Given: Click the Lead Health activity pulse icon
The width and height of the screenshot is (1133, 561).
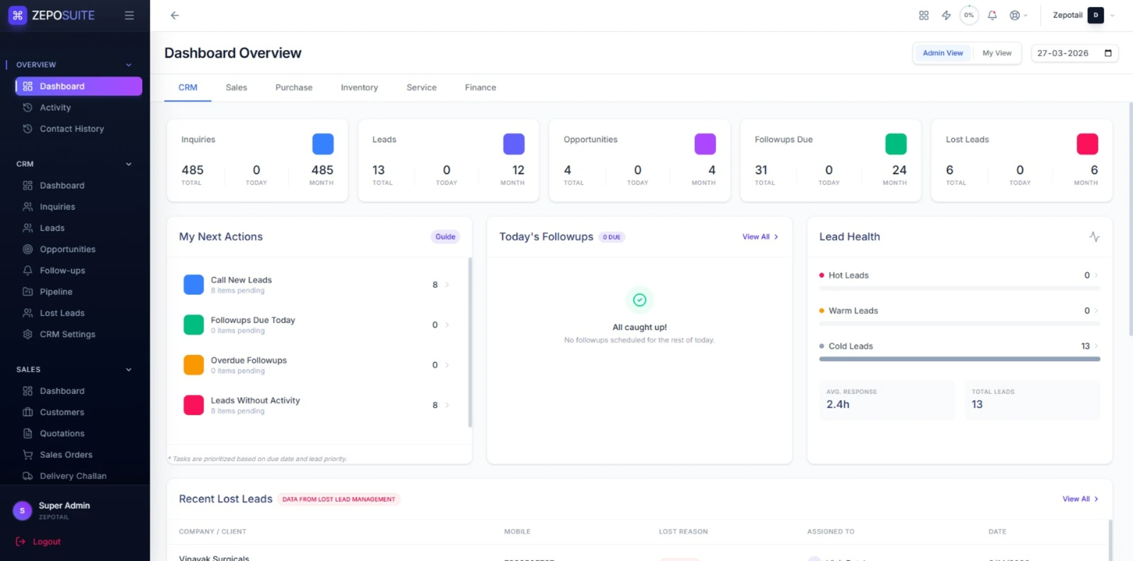Looking at the screenshot, I should (x=1094, y=237).
